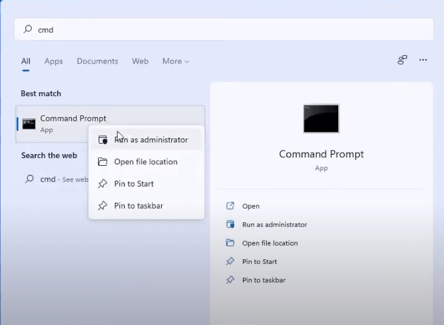Expand the More filter dropdown
Screen dimensions: 444x325
176,61
